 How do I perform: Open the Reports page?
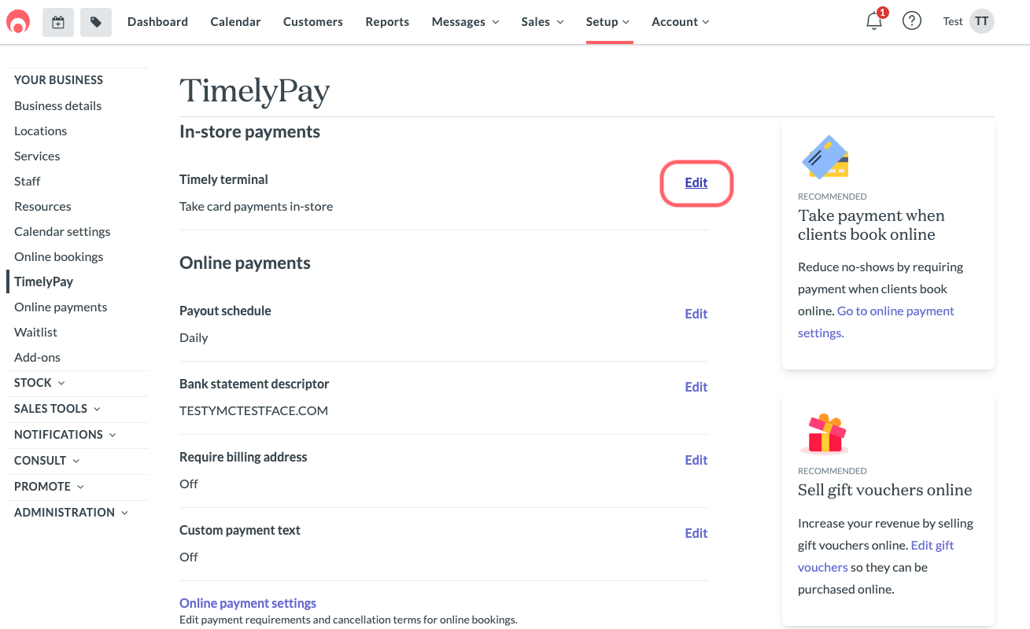click(387, 22)
